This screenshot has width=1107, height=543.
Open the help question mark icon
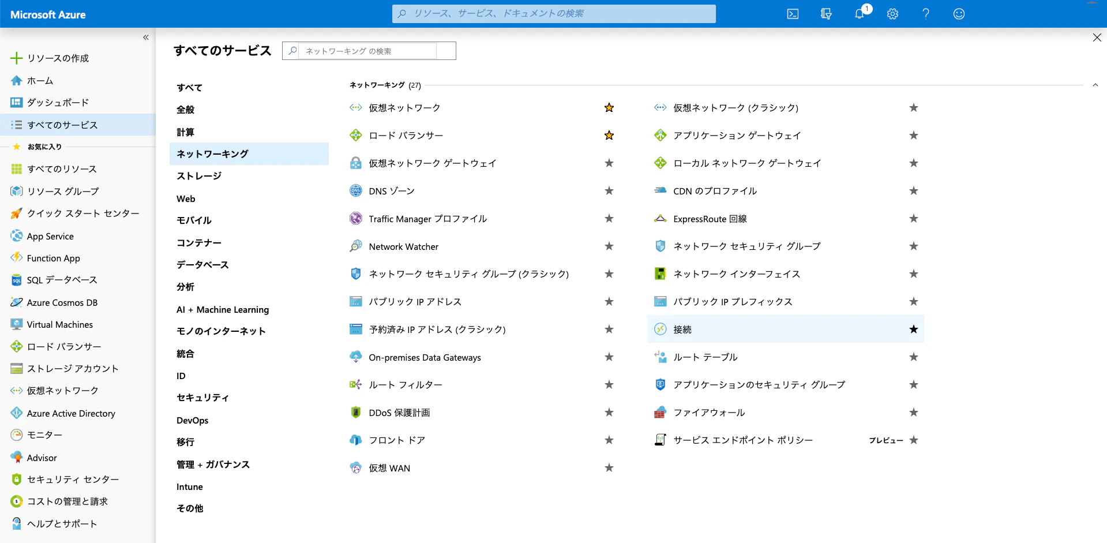pos(926,14)
